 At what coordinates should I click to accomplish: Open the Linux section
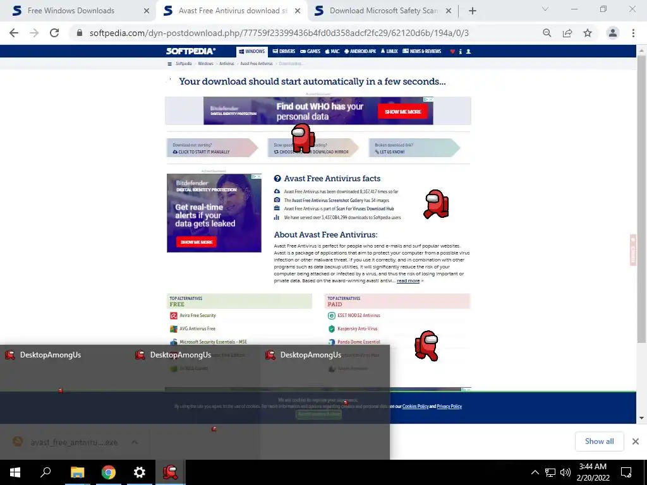click(389, 51)
